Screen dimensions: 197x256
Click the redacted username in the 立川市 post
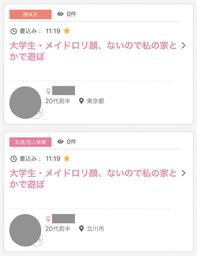click(x=63, y=218)
